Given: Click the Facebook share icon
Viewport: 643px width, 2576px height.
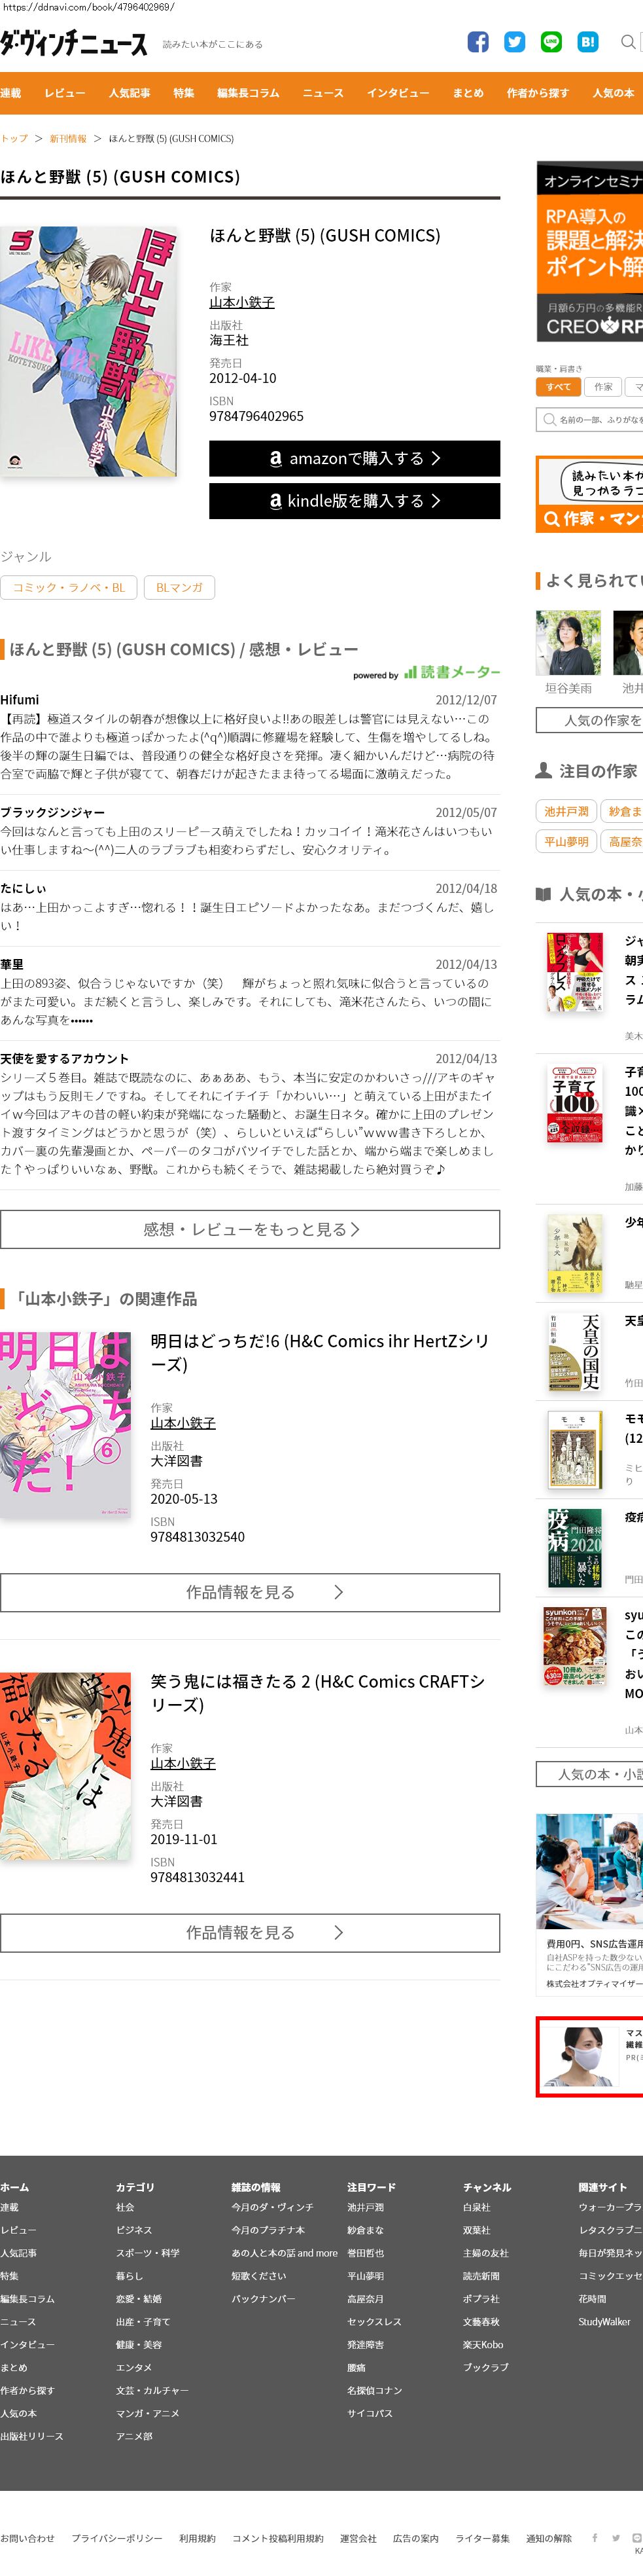Looking at the screenshot, I should coord(478,42).
